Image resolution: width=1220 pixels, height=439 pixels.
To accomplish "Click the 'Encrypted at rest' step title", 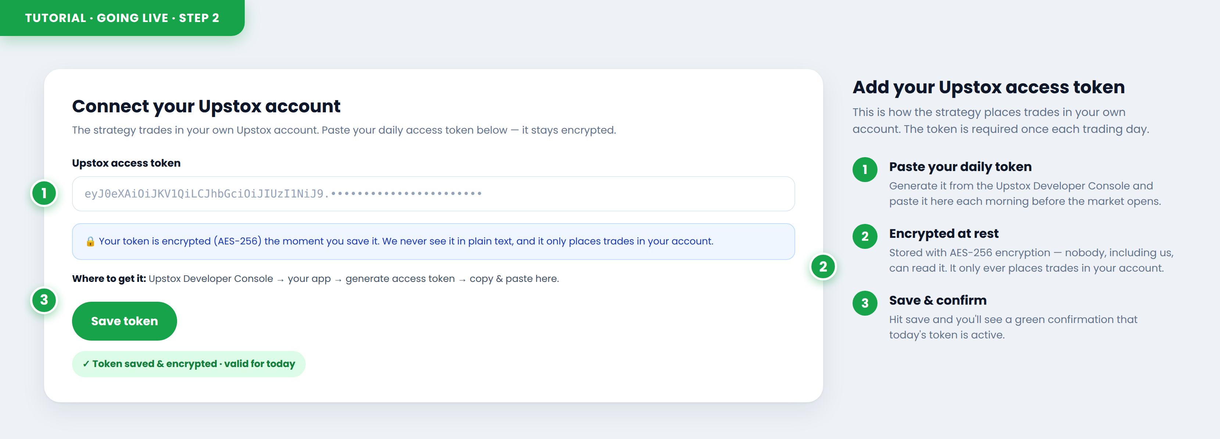I will click(x=943, y=233).
